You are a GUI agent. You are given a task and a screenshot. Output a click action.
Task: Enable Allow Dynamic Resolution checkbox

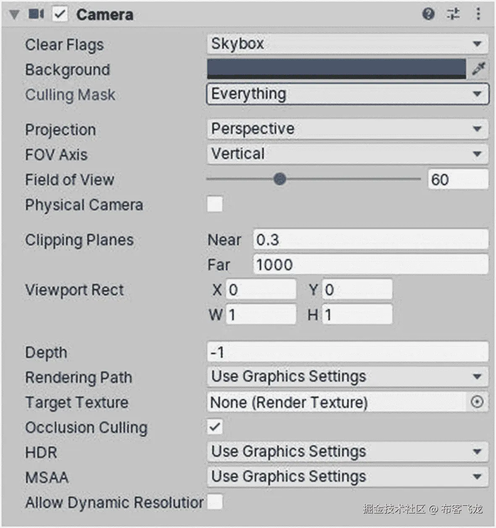click(215, 502)
